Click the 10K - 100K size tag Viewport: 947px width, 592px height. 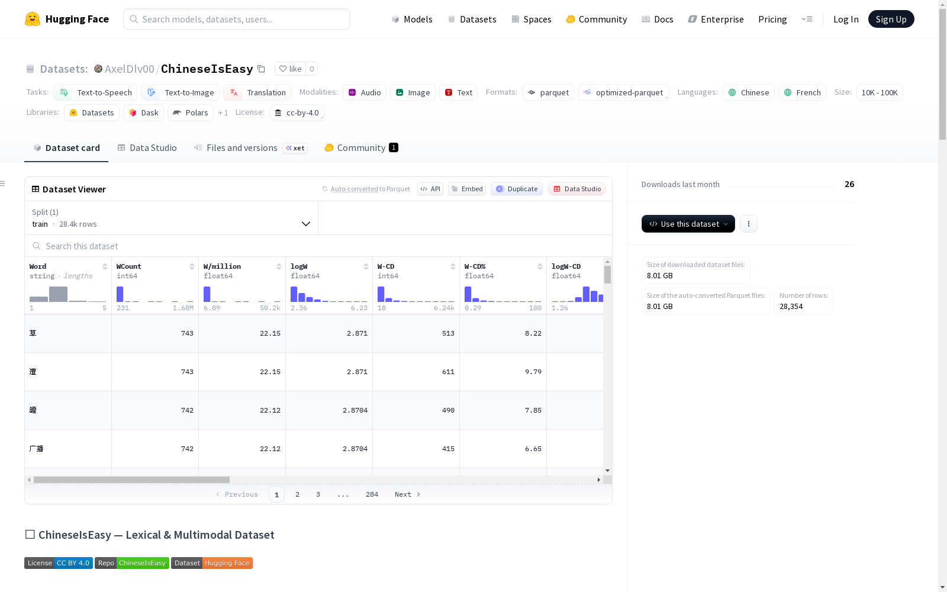pos(880,92)
